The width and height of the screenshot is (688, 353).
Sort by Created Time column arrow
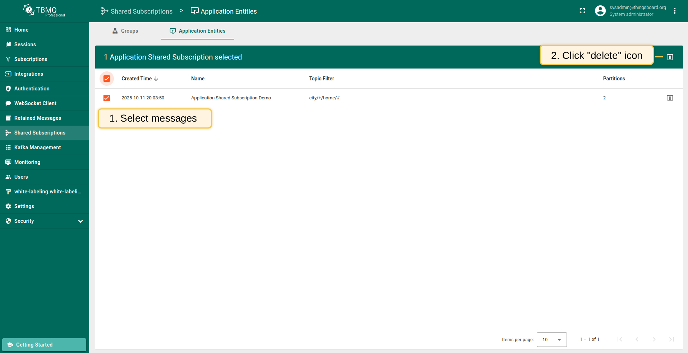click(x=156, y=79)
